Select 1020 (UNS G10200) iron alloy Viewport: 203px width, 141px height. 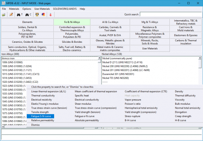click(50, 82)
